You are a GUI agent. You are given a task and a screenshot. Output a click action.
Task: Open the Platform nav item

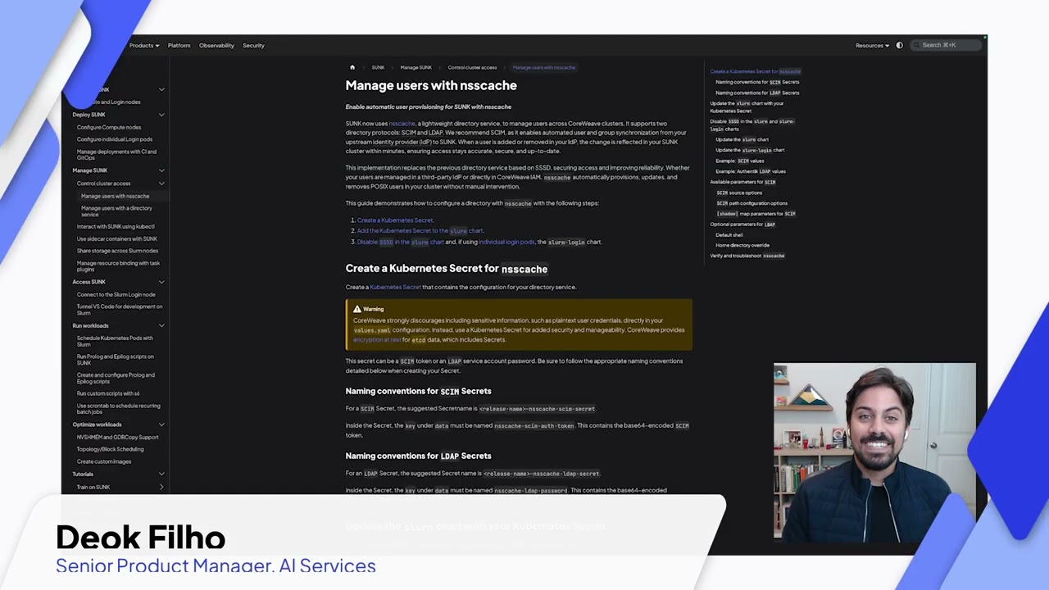click(x=179, y=45)
